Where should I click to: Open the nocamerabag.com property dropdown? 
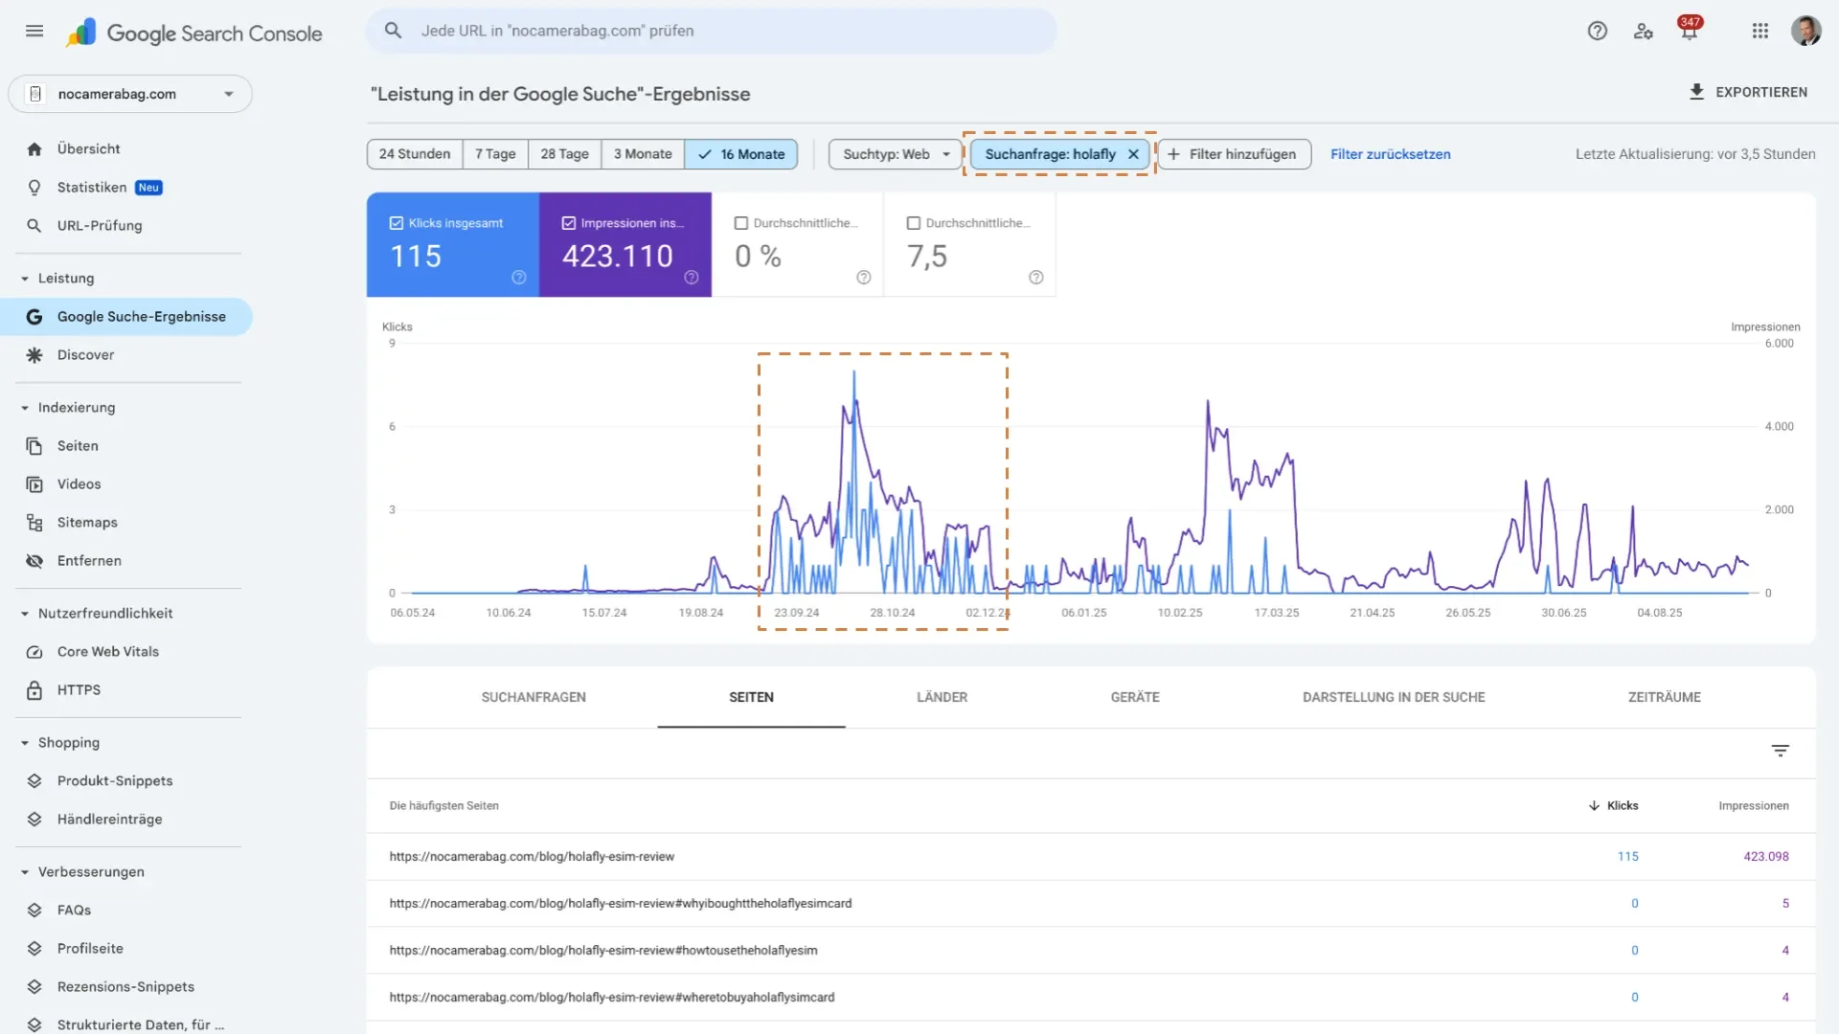pyautogui.click(x=130, y=94)
